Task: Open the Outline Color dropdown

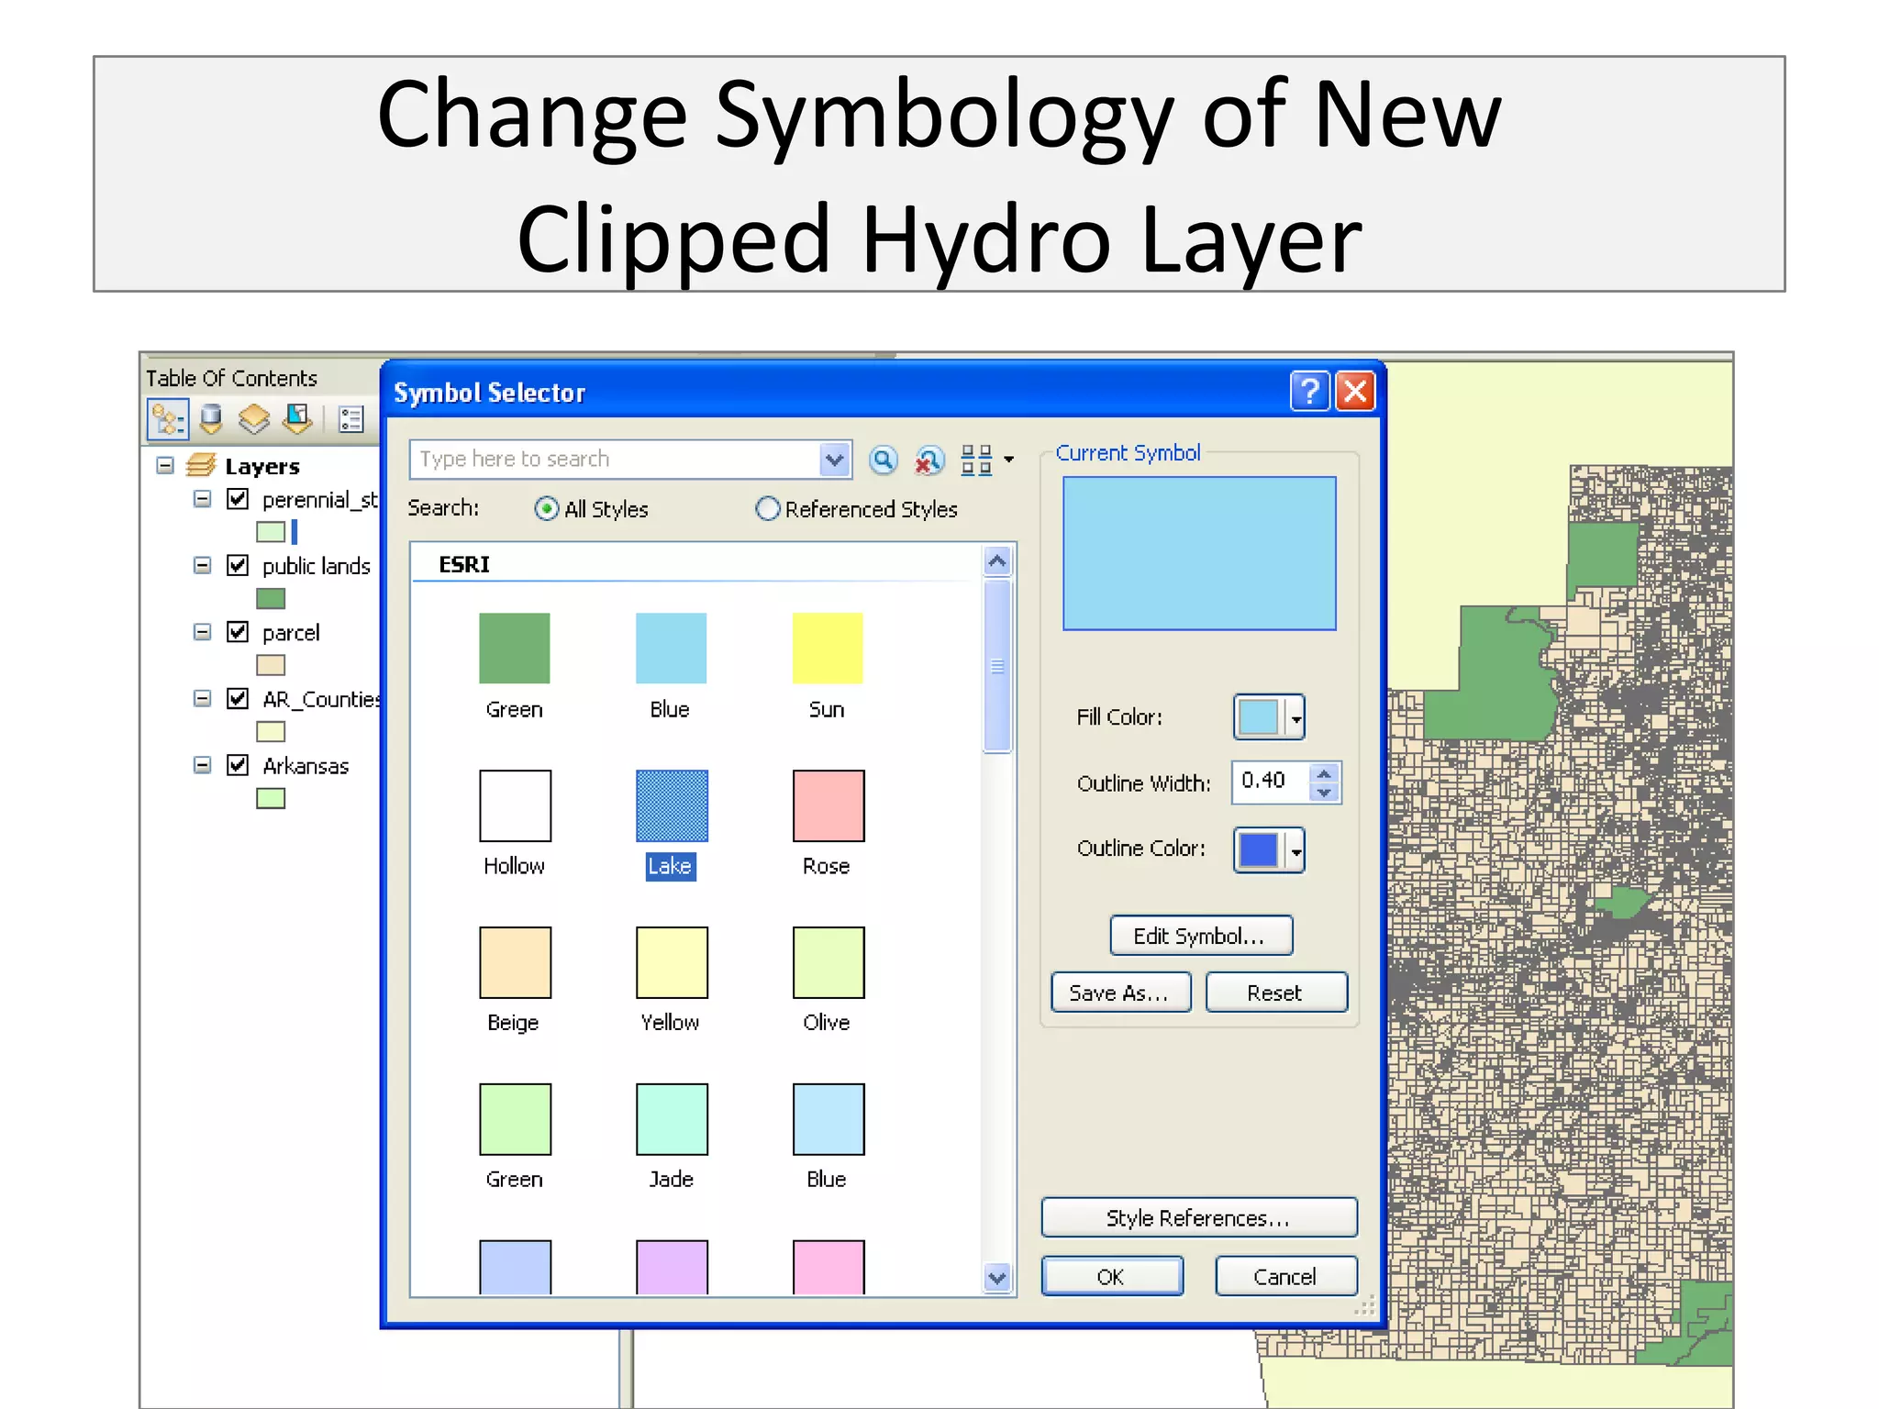Action: tap(1295, 850)
